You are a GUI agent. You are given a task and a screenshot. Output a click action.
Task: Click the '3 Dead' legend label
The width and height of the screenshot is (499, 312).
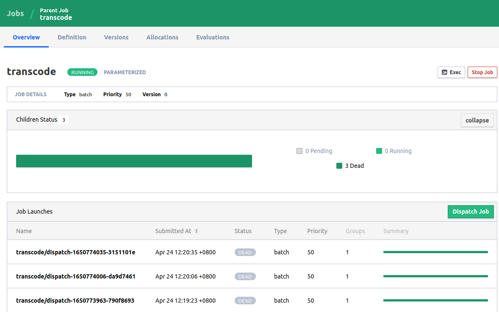coord(354,166)
